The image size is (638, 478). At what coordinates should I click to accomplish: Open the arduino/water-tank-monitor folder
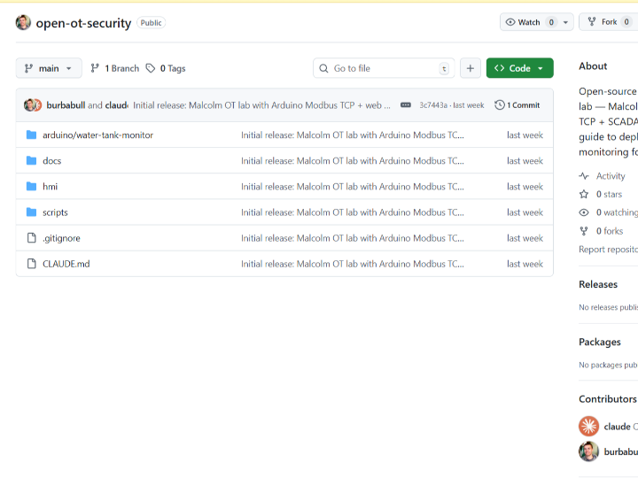97,135
